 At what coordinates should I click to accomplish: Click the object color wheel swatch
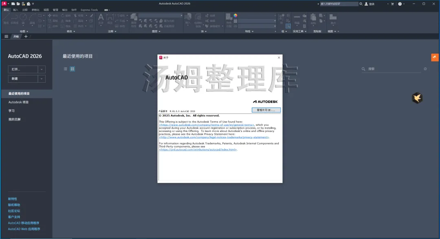point(235,15)
